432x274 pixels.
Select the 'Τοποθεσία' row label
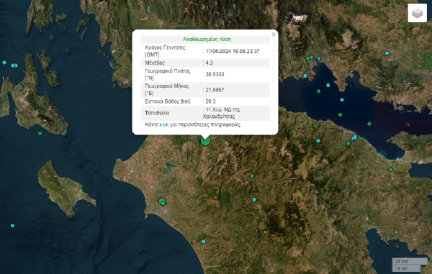coord(157,113)
